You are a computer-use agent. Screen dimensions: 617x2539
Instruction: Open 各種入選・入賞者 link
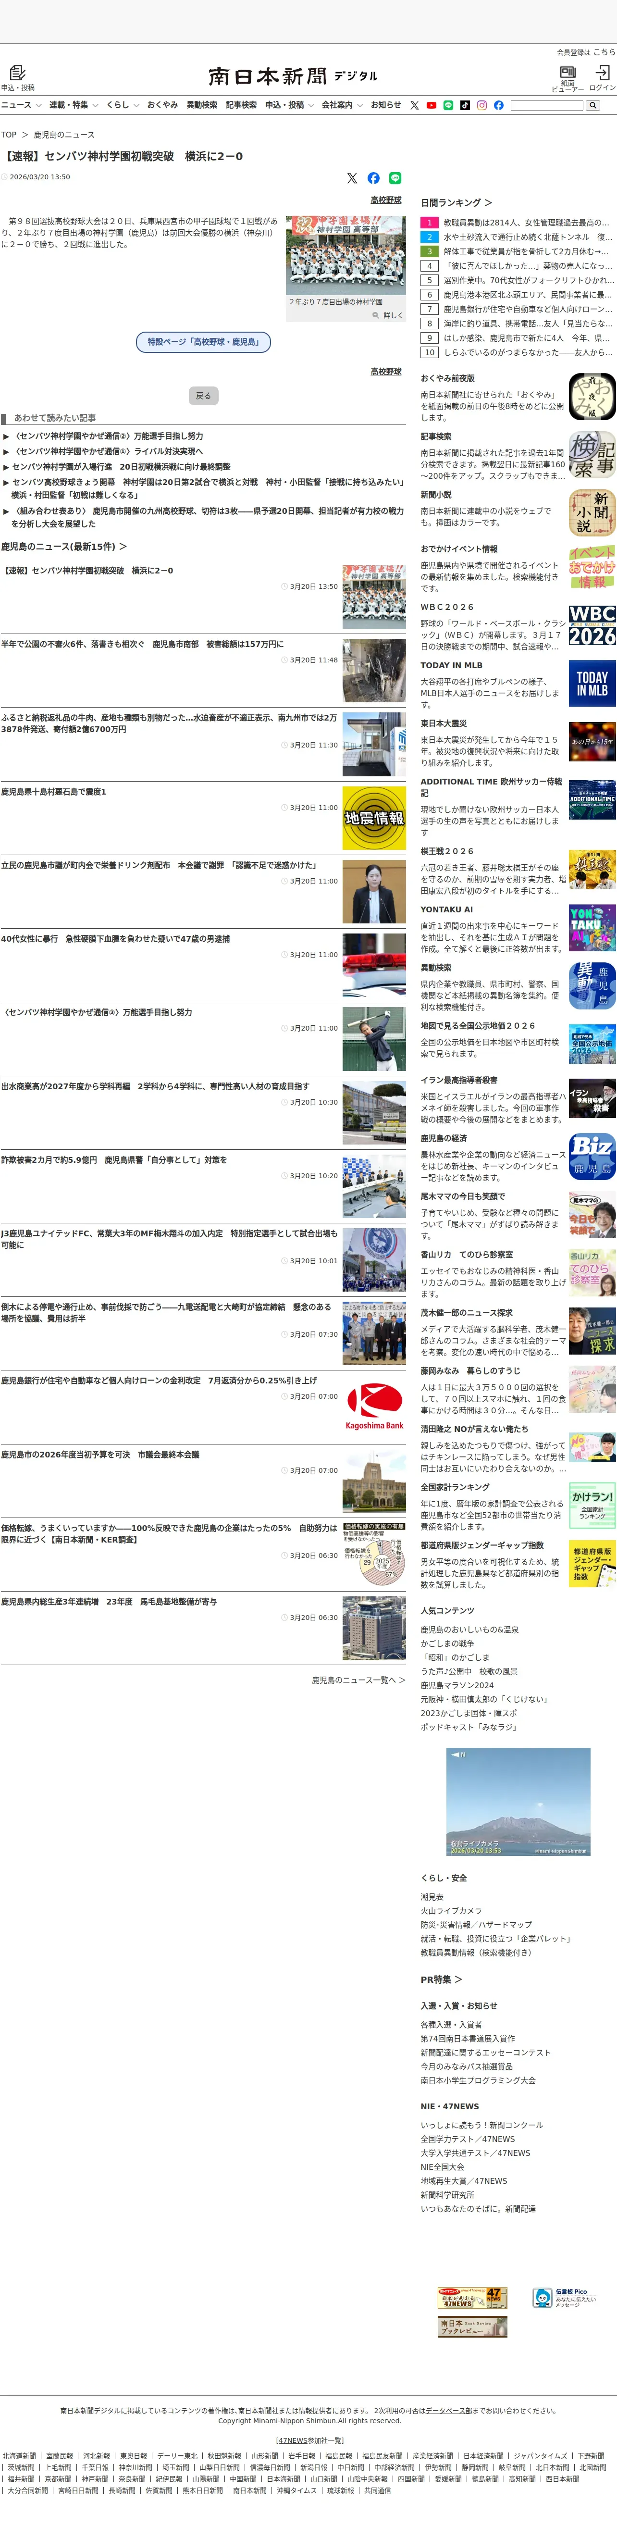451,2025
